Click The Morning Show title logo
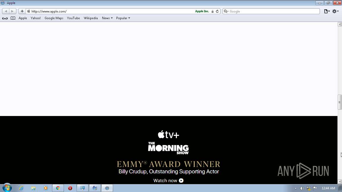Viewport: 342px width, 192px height. [168, 148]
